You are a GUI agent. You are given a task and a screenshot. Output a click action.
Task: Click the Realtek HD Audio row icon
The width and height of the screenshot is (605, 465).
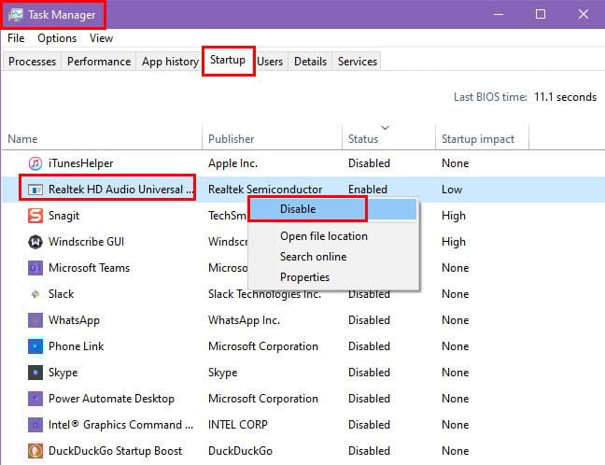pos(35,190)
